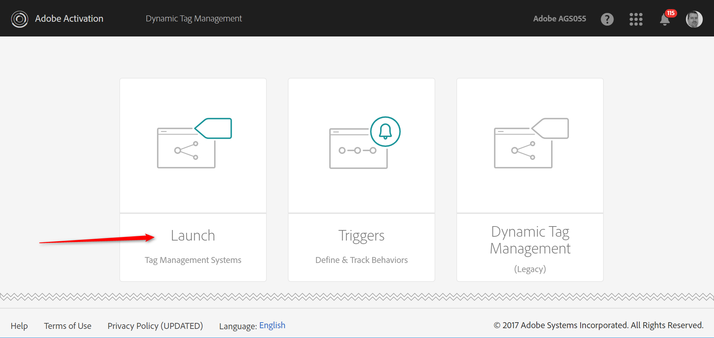Click the Tag Management Systems subtitle
The height and width of the screenshot is (338, 714).
[x=193, y=260]
